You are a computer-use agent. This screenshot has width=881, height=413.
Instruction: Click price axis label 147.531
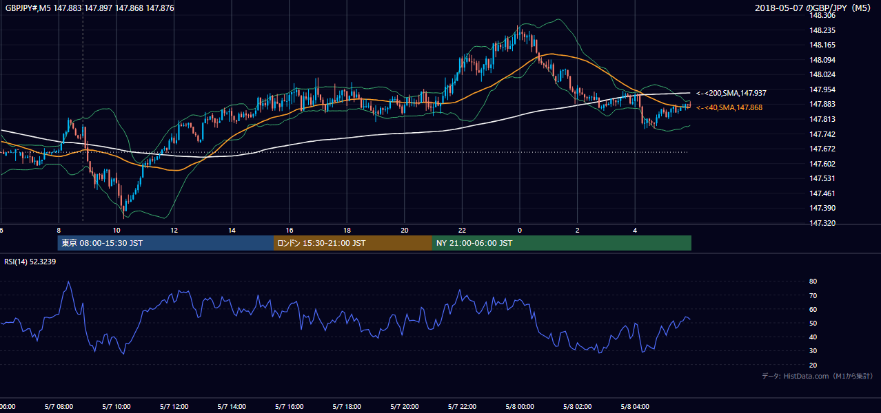tap(822, 178)
